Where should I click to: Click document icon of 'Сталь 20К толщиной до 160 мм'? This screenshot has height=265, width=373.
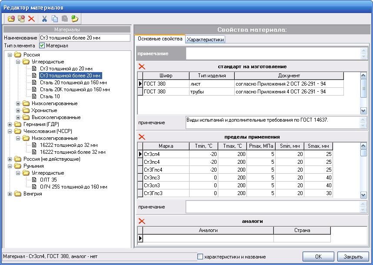[34, 89]
